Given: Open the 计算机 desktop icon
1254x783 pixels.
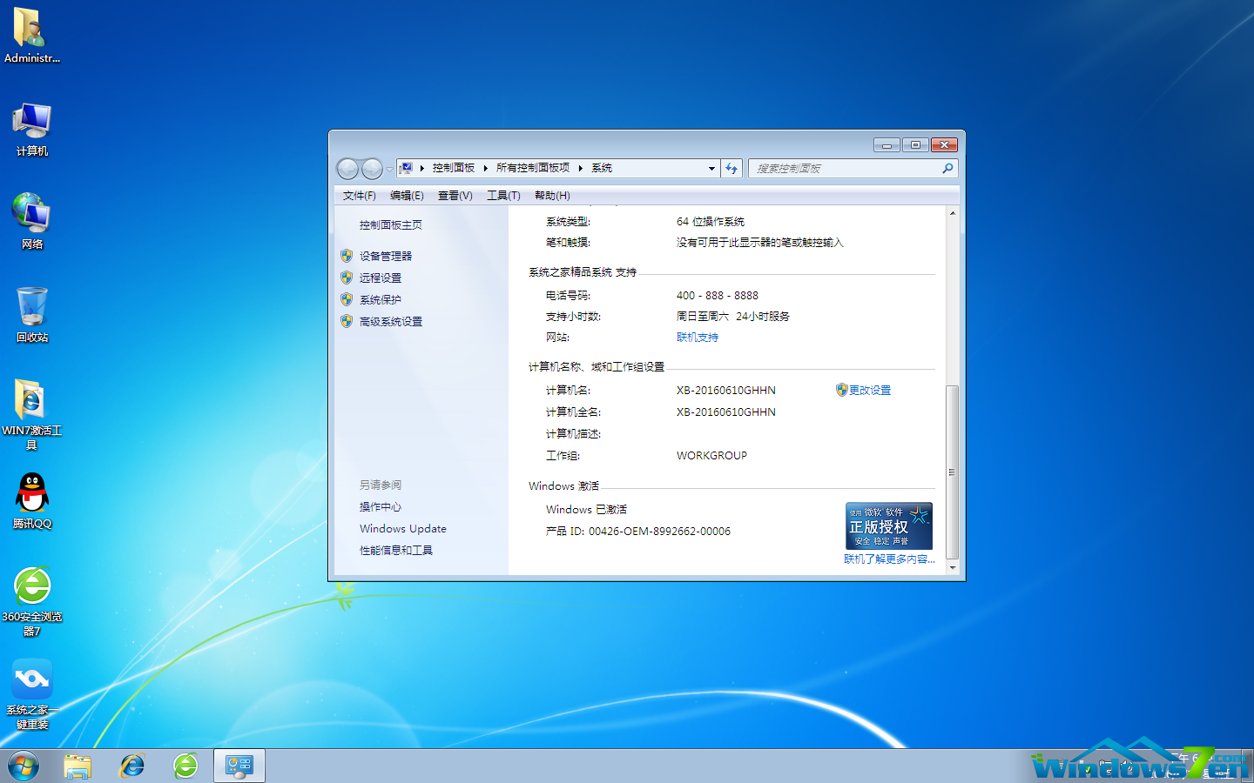Looking at the screenshot, I should pos(31,119).
